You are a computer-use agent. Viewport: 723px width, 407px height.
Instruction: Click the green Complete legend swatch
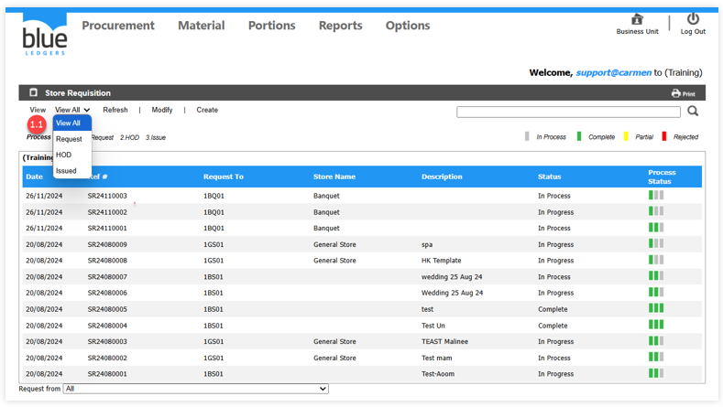coord(579,137)
